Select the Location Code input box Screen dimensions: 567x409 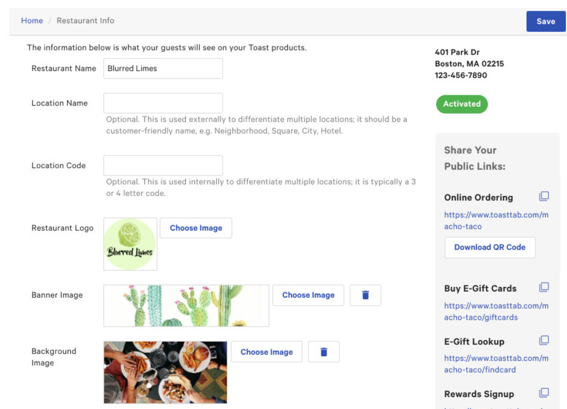[x=163, y=165]
